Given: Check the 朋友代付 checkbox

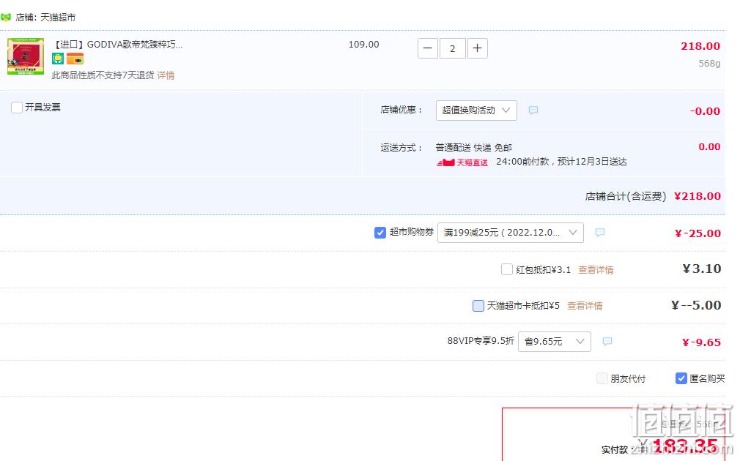Looking at the screenshot, I should click(602, 378).
